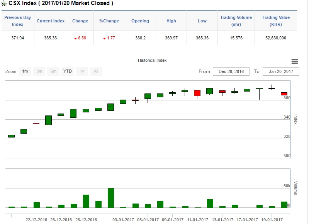Click the red down arrow beside 6.58

(75, 38)
